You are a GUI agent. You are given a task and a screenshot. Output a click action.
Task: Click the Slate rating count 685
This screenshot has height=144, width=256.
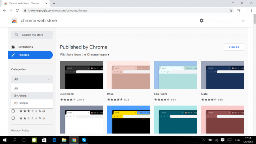pos(220,100)
